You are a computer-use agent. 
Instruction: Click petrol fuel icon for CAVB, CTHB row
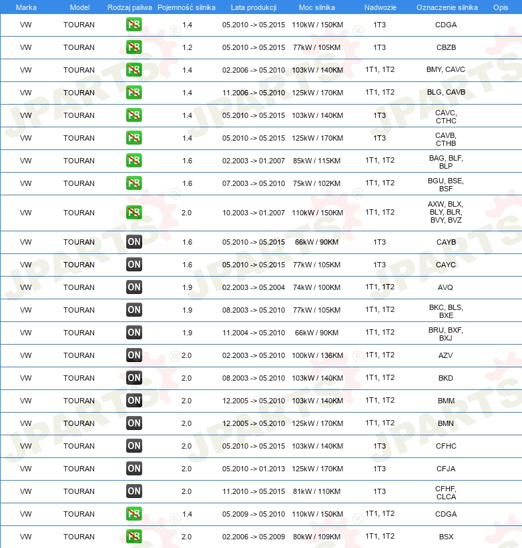click(x=134, y=138)
